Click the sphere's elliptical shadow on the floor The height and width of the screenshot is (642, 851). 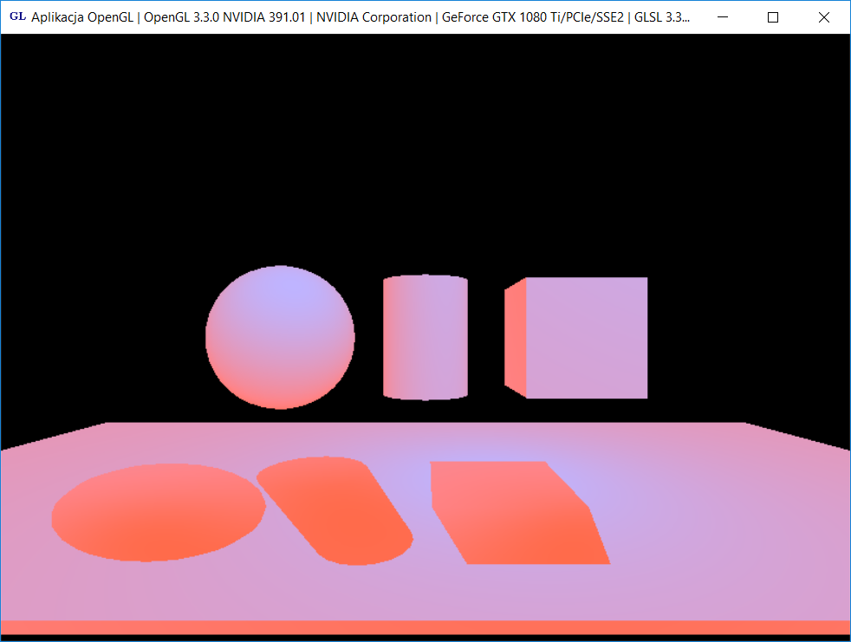pos(158,513)
